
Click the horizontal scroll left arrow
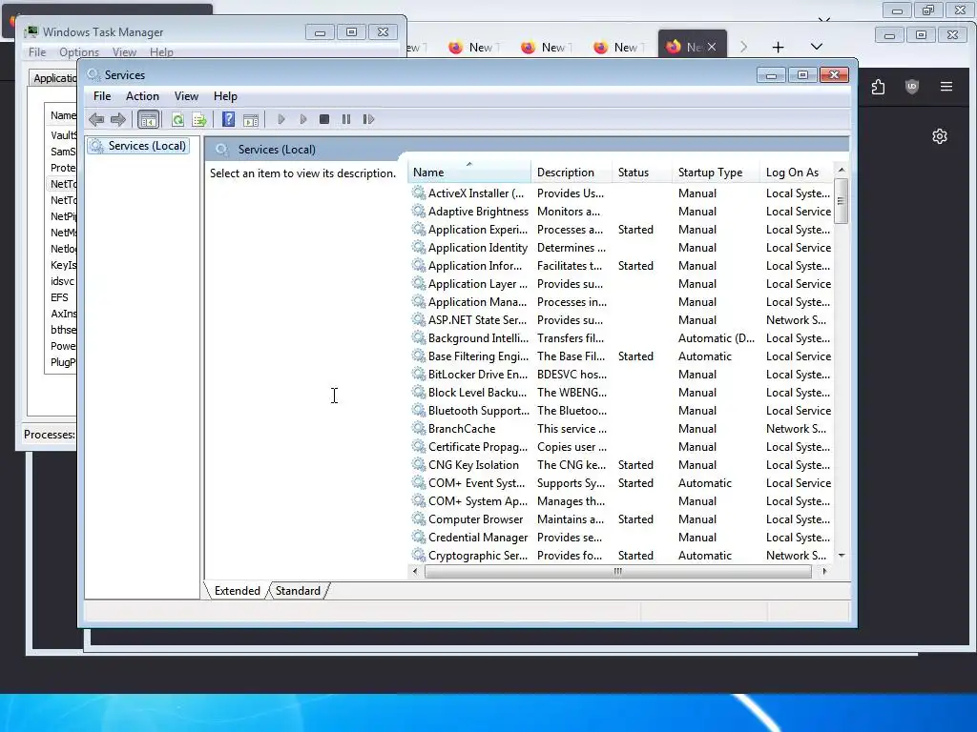coord(416,572)
